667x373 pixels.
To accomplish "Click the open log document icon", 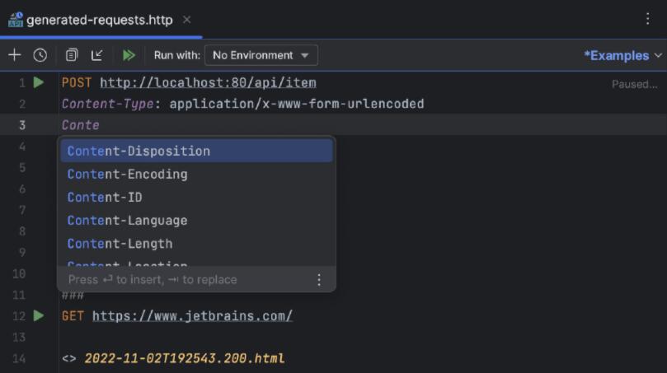I will coord(72,55).
